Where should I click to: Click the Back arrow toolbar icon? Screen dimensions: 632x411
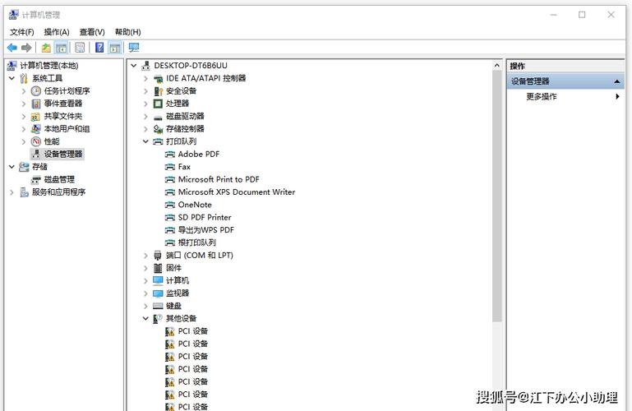click(x=12, y=48)
